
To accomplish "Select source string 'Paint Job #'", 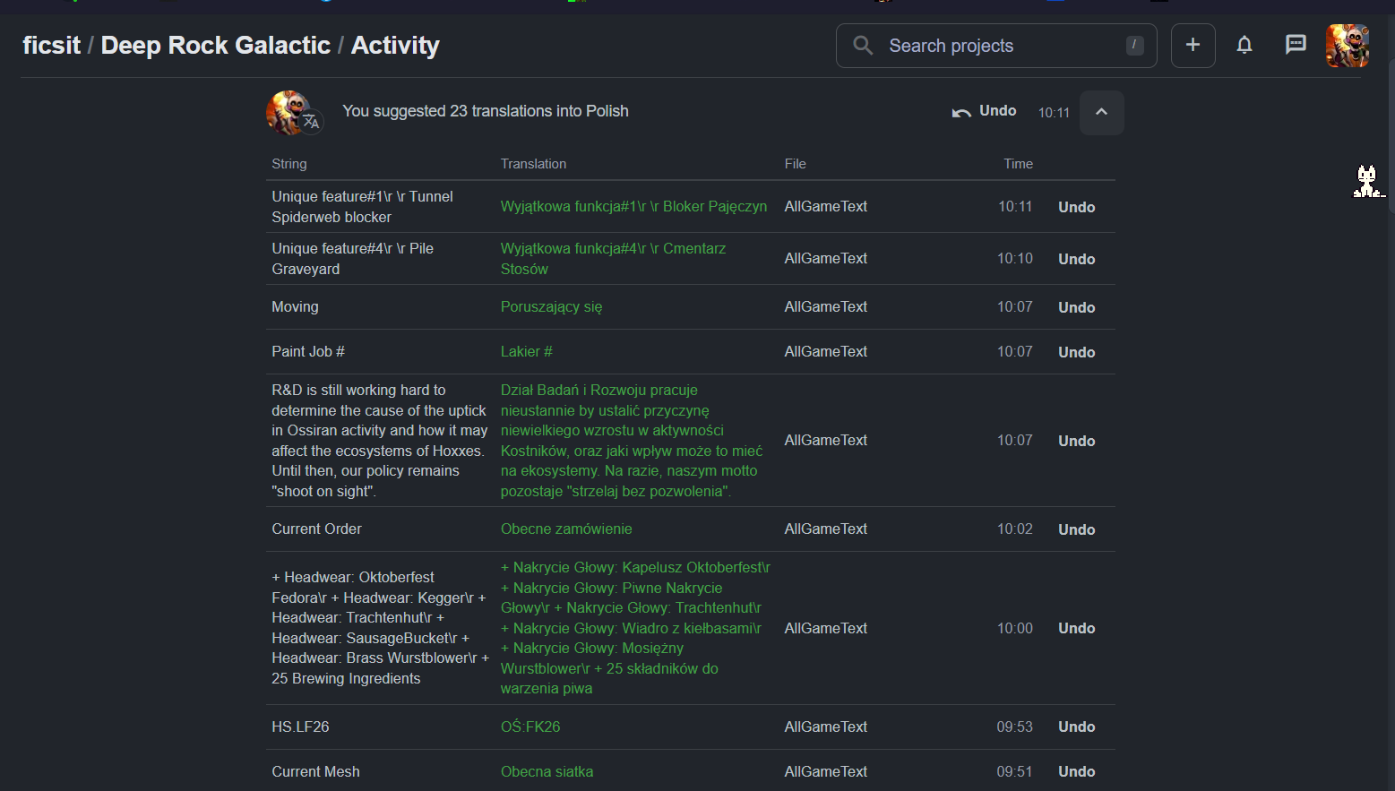I will 308,351.
